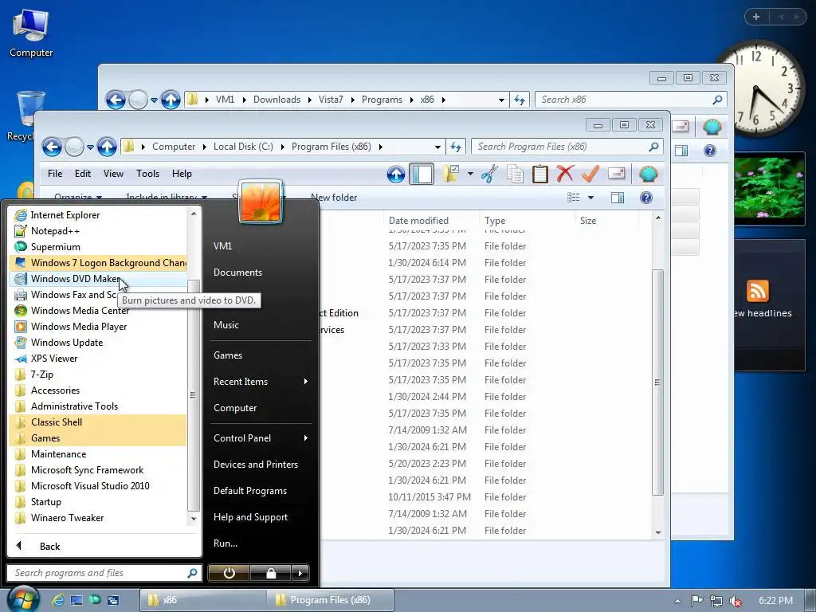The width and height of the screenshot is (816, 612).
Task: Launch Notepad++ from programs list
Action: point(99,231)
